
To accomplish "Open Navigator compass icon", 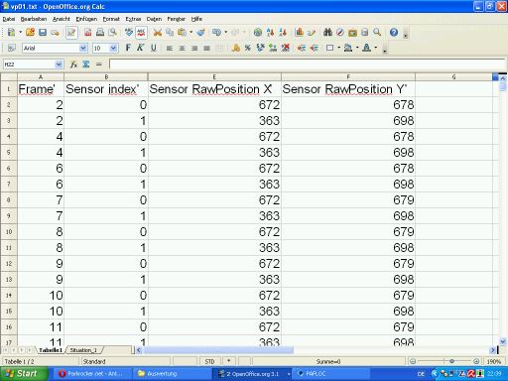I will point(340,32).
